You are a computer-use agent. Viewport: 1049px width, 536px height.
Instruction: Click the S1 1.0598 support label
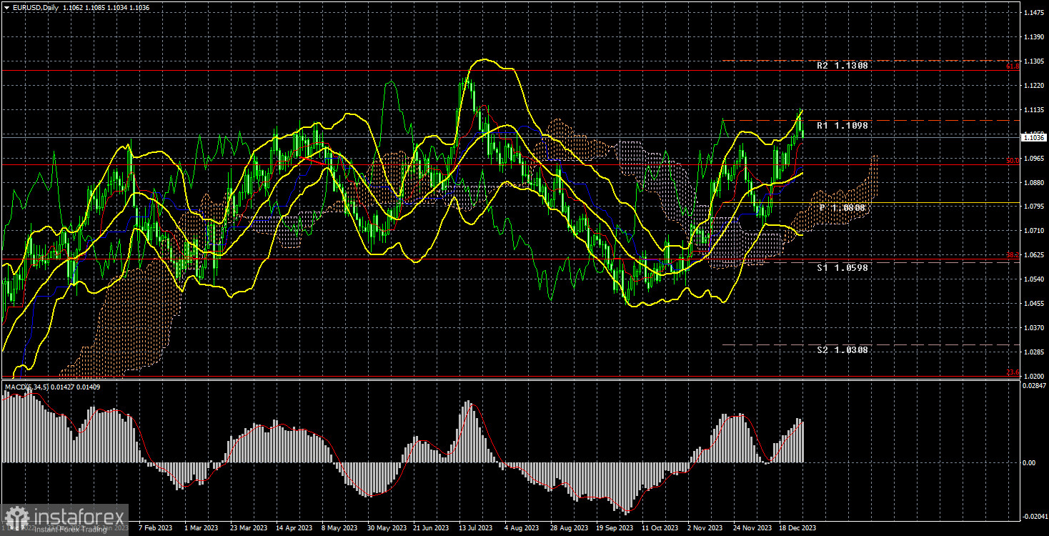(x=843, y=267)
